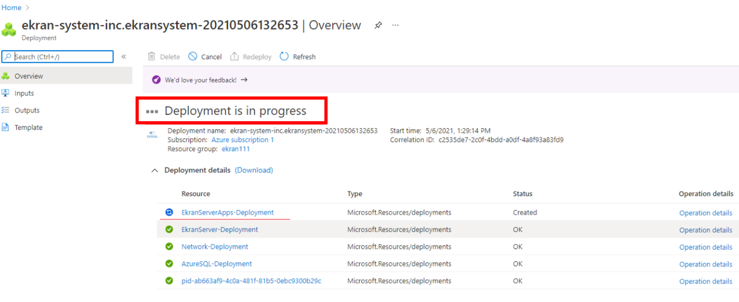Click the Cancel deployment button
This screenshot has width=739, height=302.
pos(205,57)
